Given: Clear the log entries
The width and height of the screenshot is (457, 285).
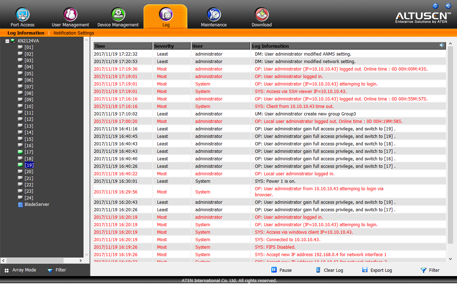Looking at the screenshot, I should [x=329, y=270].
